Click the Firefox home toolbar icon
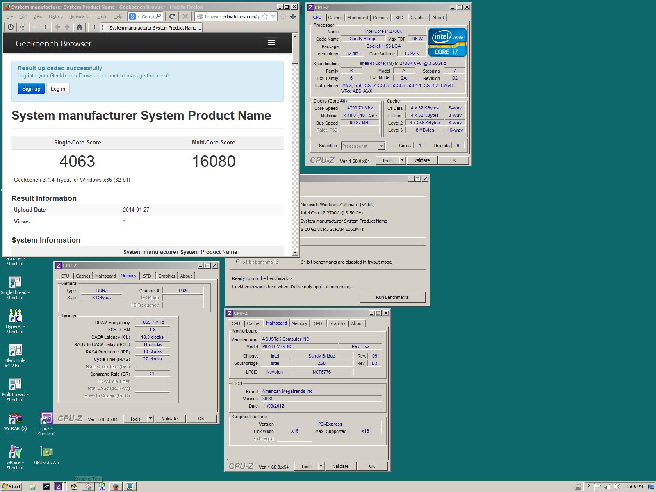 (x=80, y=27)
